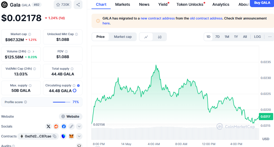Click the Gala coin logo icon
The width and height of the screenshot is (274, 147).
click(4, 5)
